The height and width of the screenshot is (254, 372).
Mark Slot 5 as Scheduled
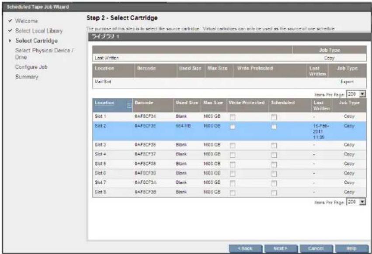pos(274,164)
